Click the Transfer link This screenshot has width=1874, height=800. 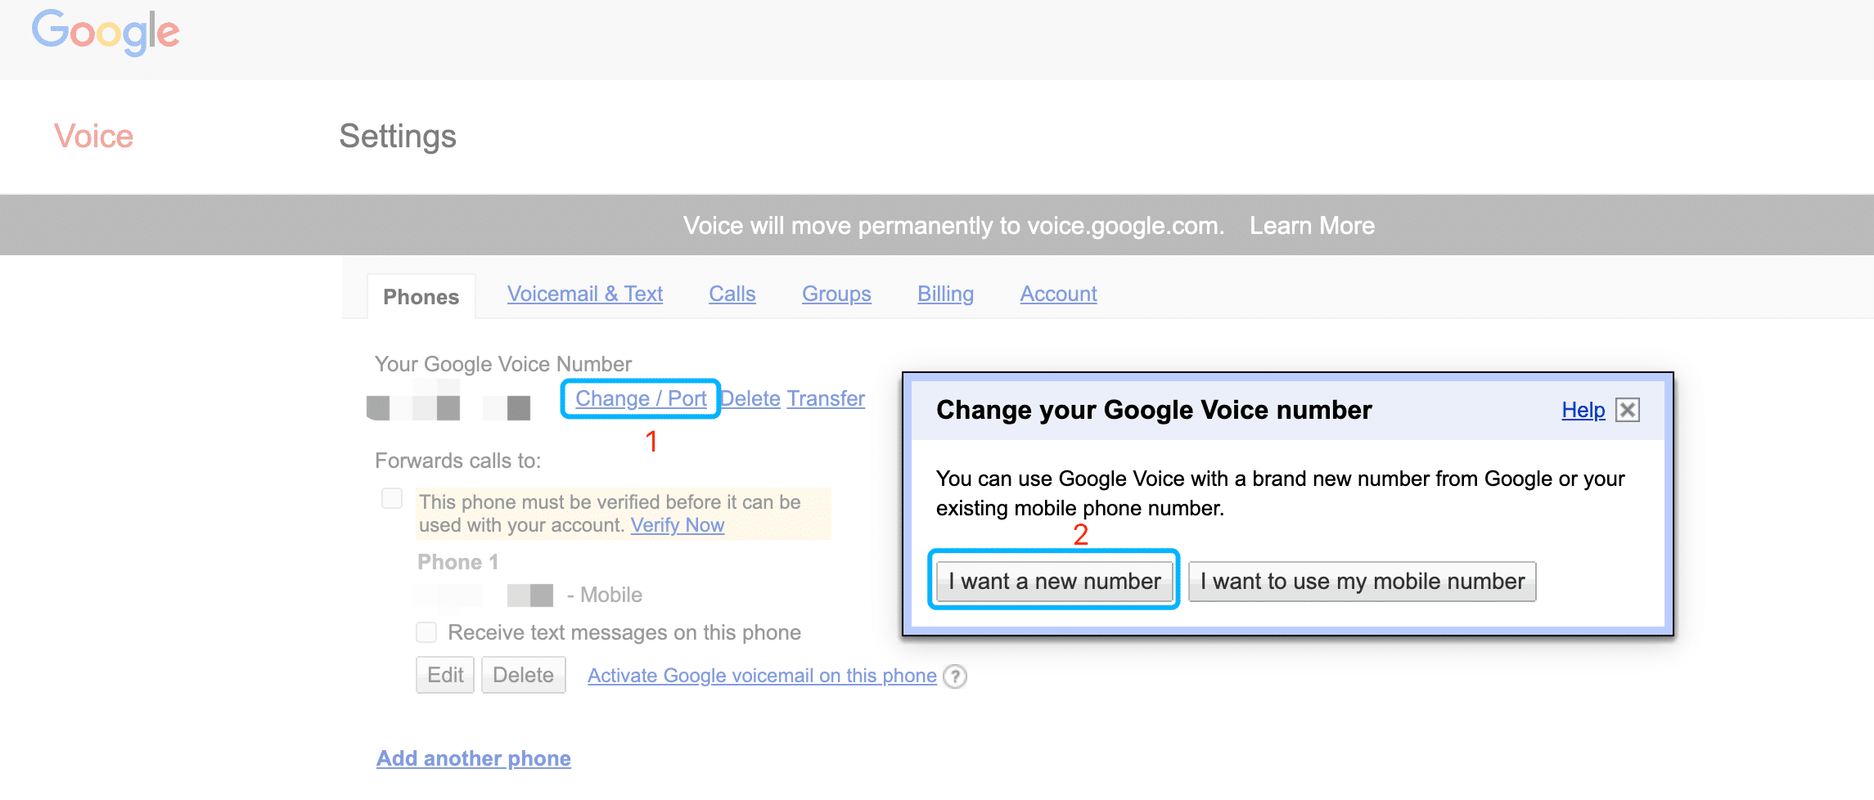coord(826,398)
